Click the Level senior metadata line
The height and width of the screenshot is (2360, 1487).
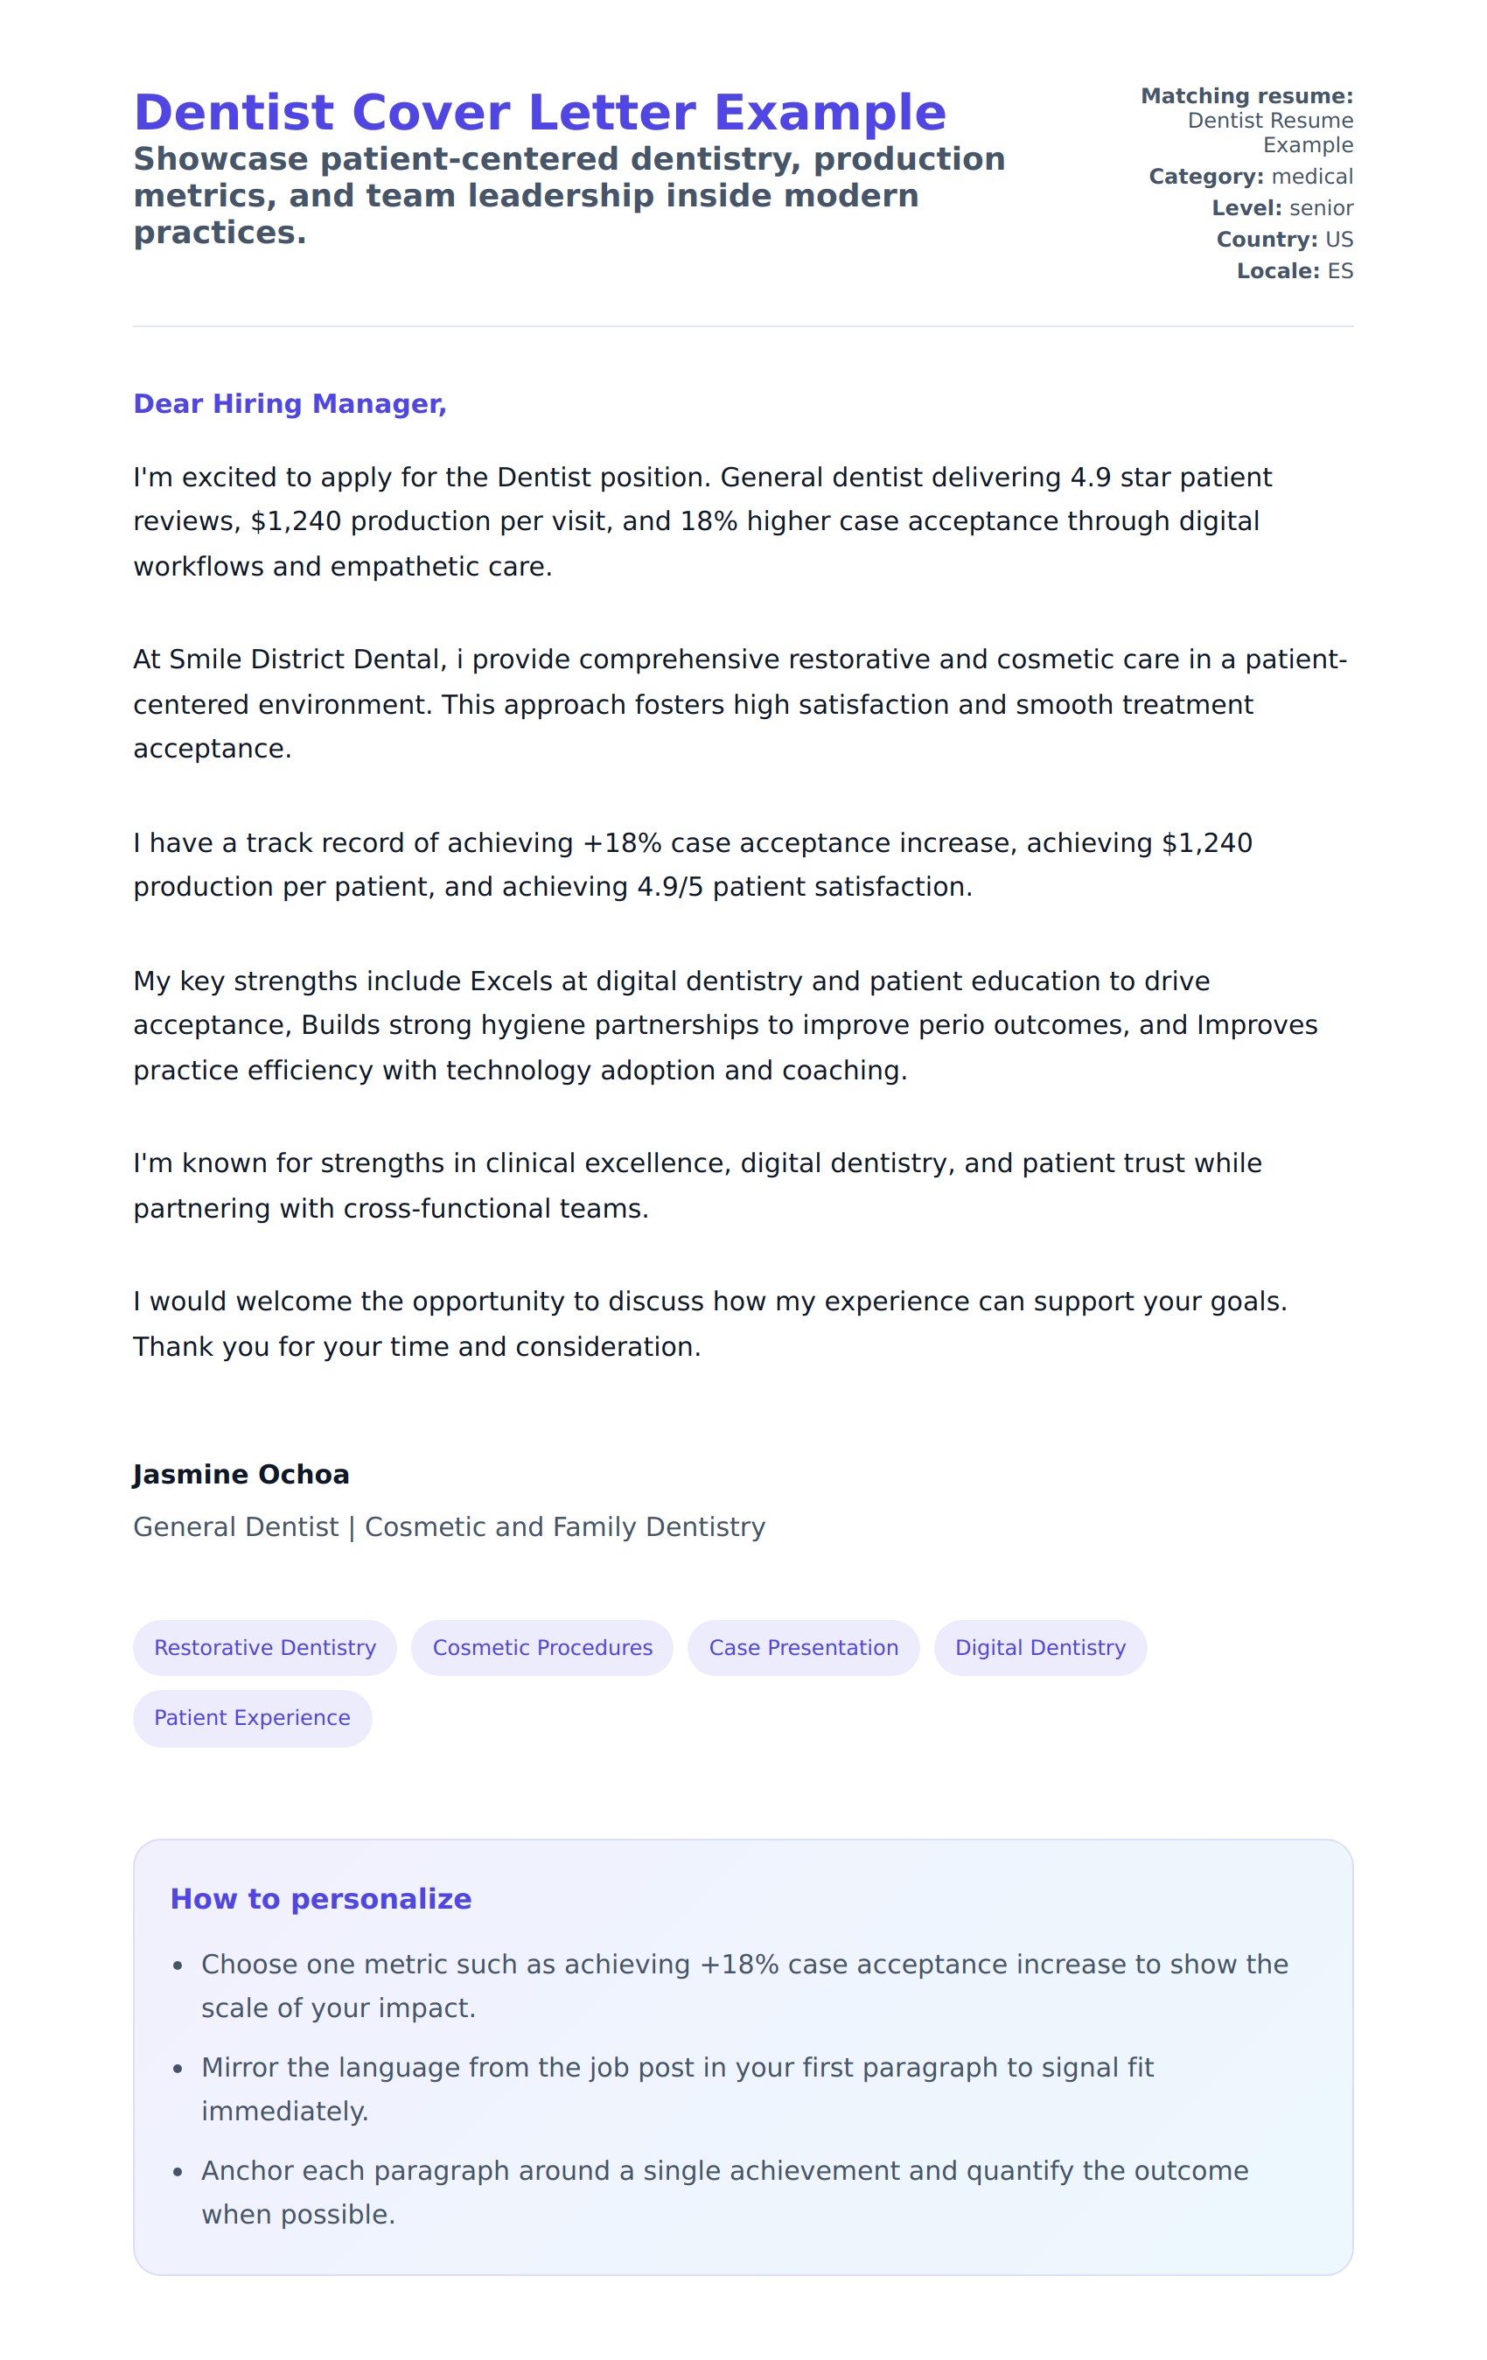(x=1281, y=208)
